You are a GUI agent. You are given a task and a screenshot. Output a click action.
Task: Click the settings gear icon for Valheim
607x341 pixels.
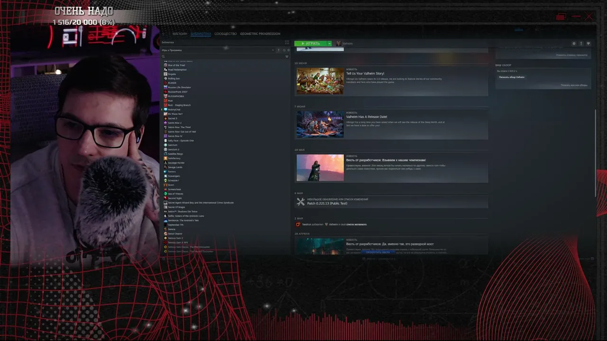[x=574, y=44]
